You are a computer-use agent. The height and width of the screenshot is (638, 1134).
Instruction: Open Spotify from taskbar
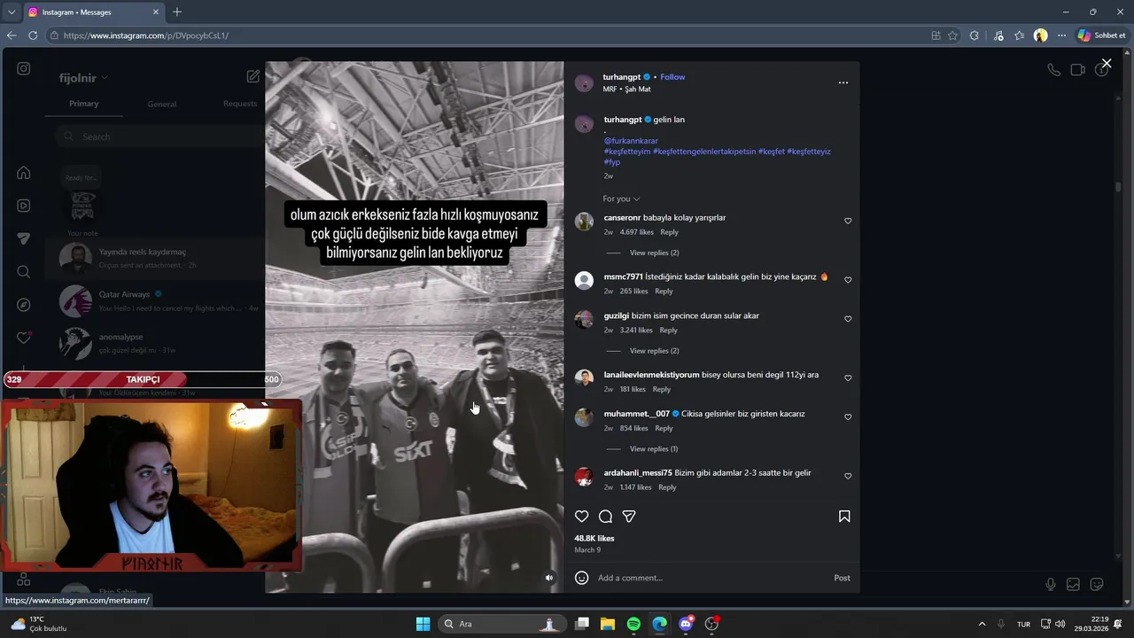633,624
